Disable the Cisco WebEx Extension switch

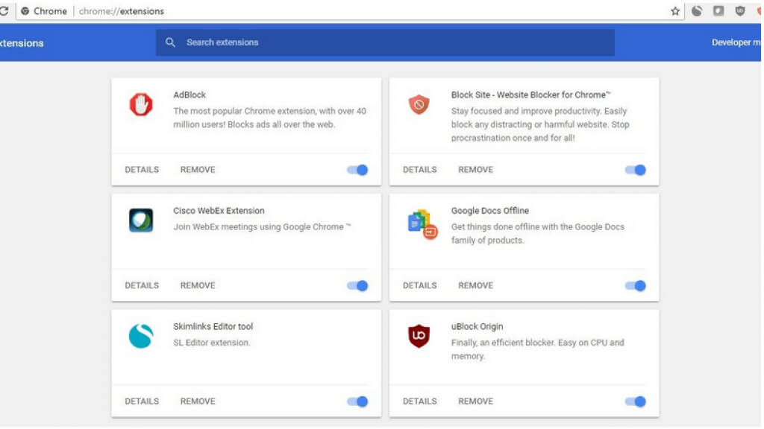pyautogui.click(x=358, y=285)
